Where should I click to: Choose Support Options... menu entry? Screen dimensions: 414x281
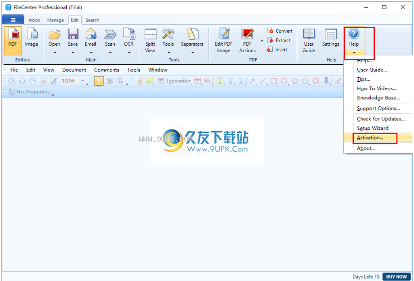coord(378,108)
